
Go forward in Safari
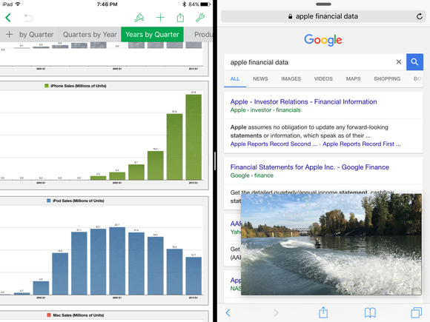click(x=276, y=312)
